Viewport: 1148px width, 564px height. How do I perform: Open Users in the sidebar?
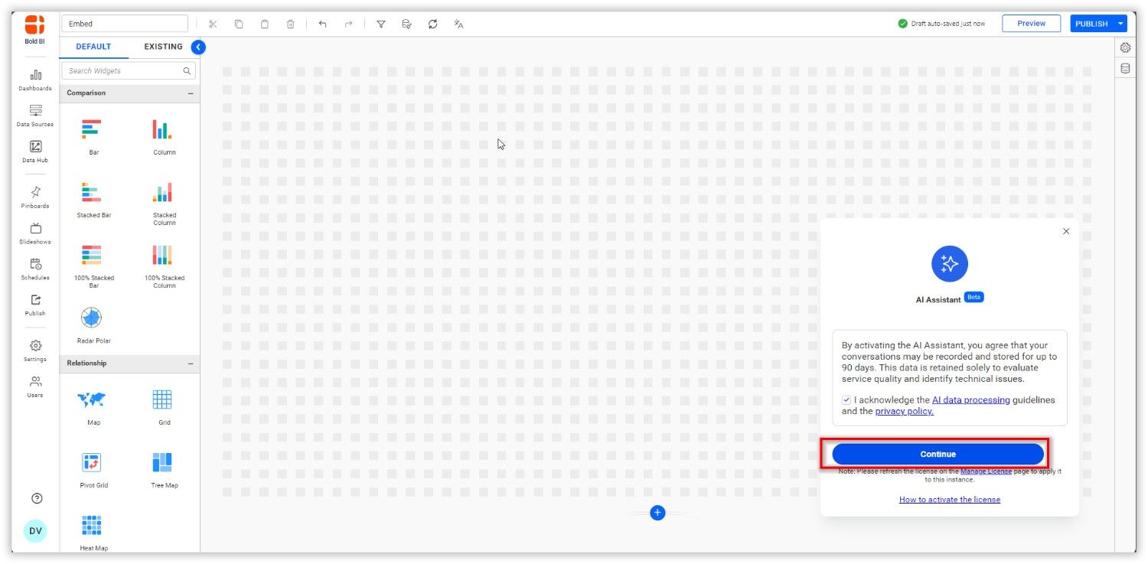click(35, 387)
